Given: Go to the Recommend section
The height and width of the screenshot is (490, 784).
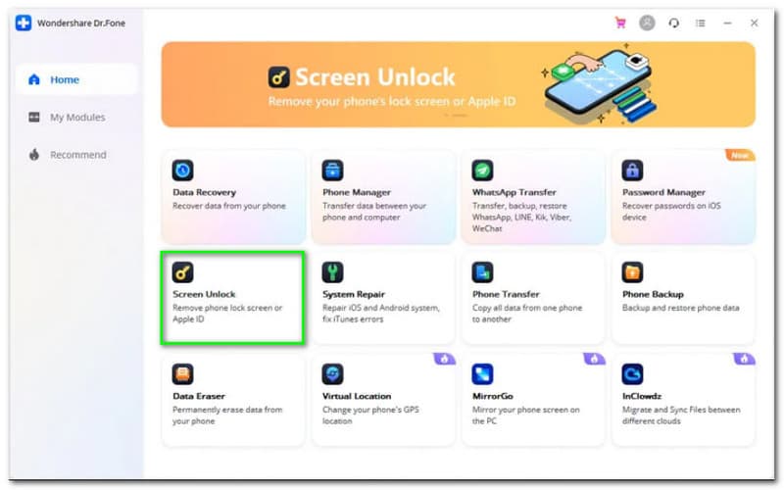Looking at the screenshot, I should click(76, 155).
